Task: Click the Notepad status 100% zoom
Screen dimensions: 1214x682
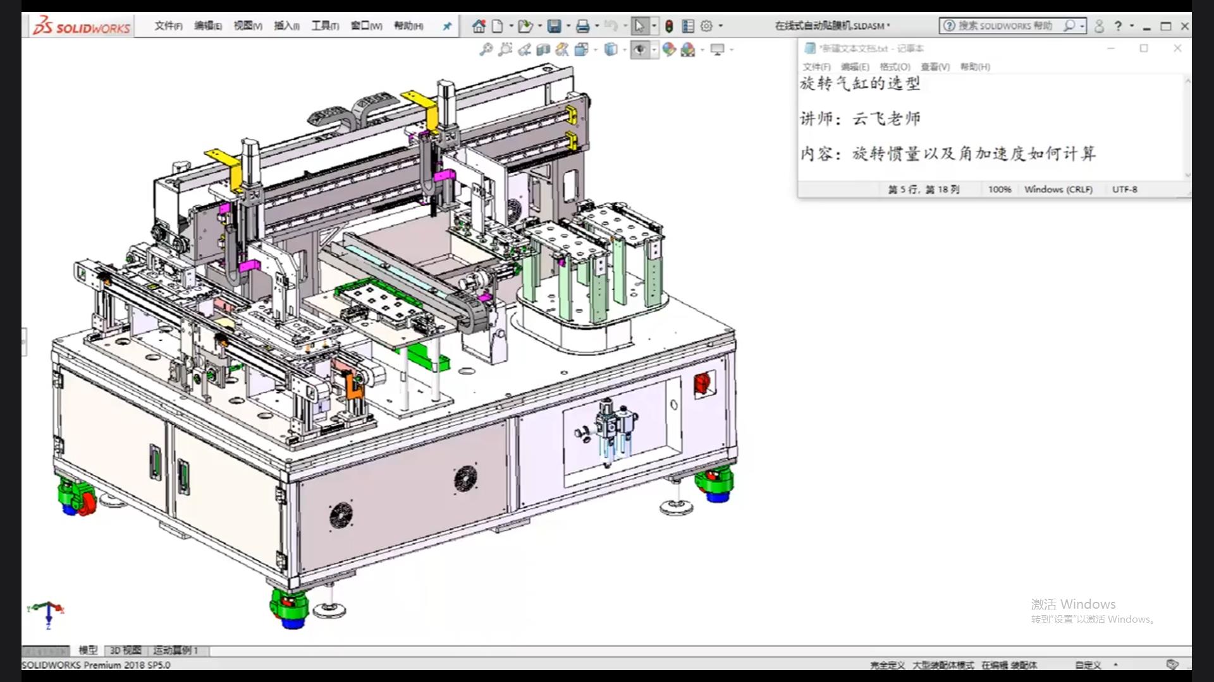Action: [1000, 189]
